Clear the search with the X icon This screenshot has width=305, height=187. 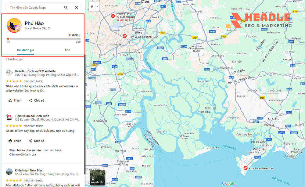click(77, 8)
